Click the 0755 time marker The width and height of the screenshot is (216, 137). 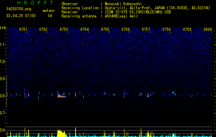[105, 29]
